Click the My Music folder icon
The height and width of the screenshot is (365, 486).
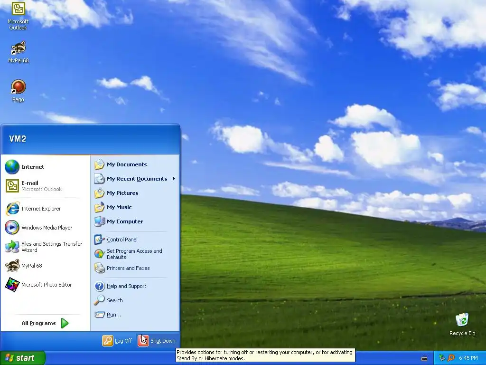100,207
